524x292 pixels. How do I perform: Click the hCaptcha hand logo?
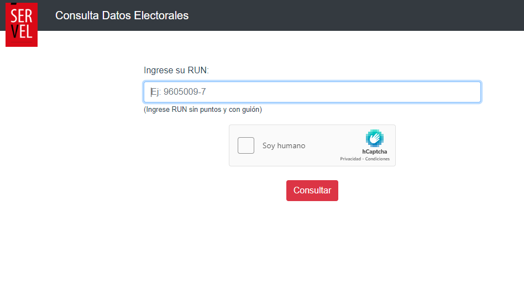click(x=374, y=138)
